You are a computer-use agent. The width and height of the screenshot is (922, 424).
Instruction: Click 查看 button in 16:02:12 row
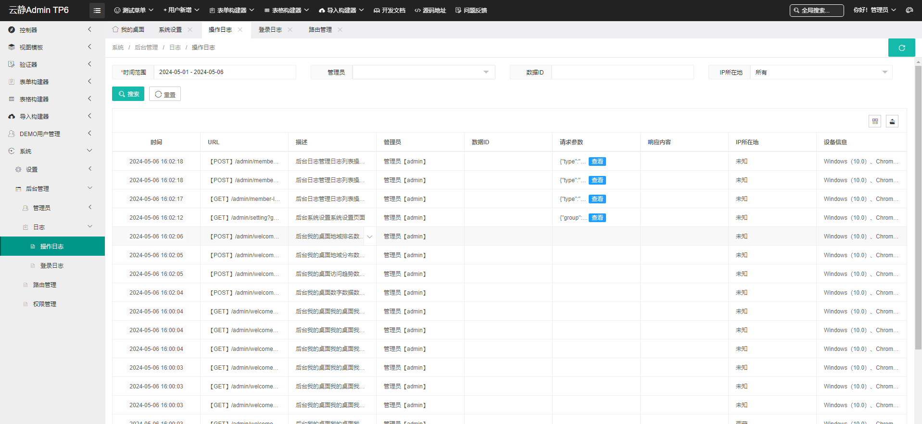pos(597,218)
